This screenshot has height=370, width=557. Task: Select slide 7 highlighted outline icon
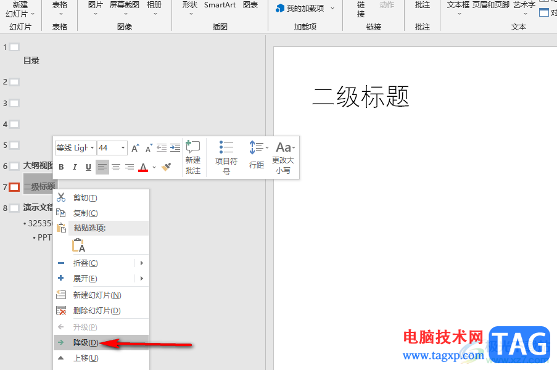coord(14,187)
